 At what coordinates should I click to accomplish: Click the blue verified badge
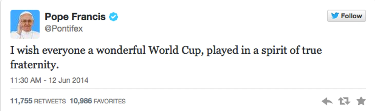point(113,17)
